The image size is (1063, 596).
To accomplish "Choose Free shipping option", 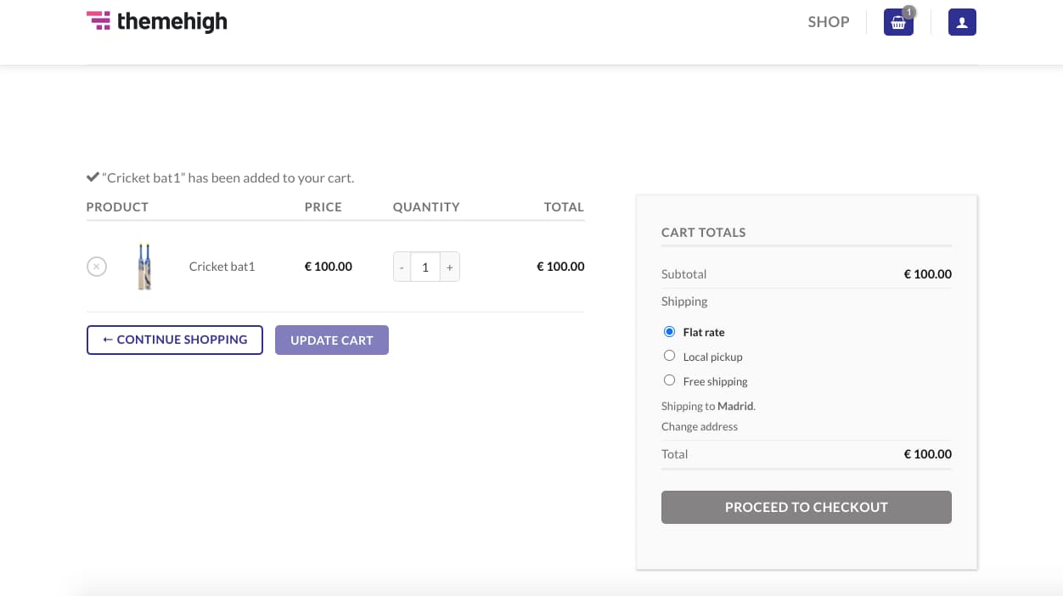I will (x=669, y=380).
